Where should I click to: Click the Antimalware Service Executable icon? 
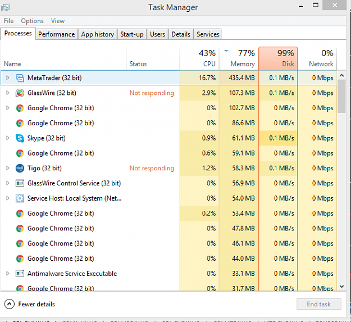[x=20, y=274]
